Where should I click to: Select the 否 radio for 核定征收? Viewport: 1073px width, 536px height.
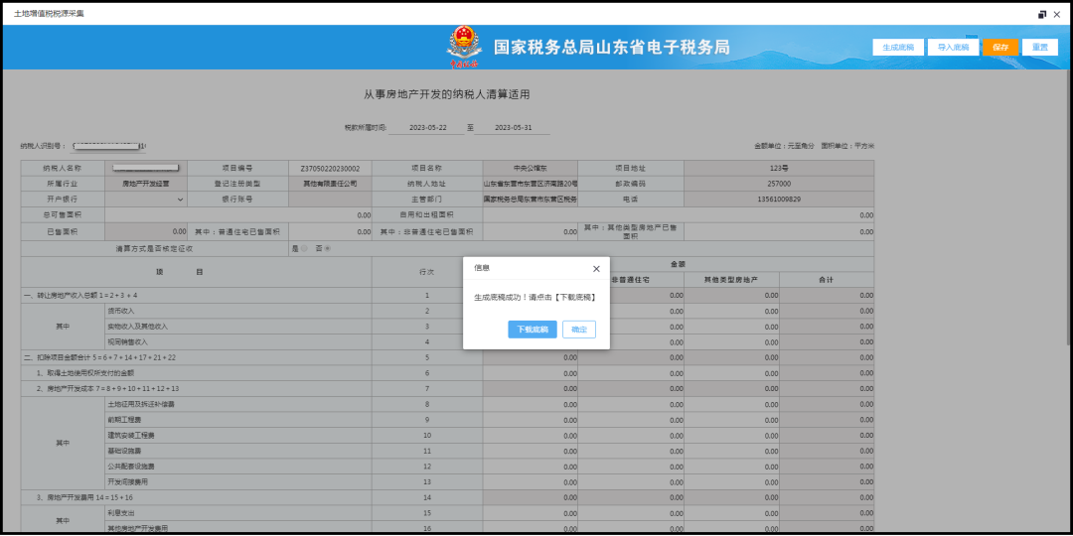point(328,249)
